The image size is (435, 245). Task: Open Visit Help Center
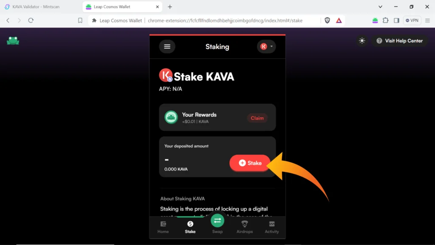[399, 41]
